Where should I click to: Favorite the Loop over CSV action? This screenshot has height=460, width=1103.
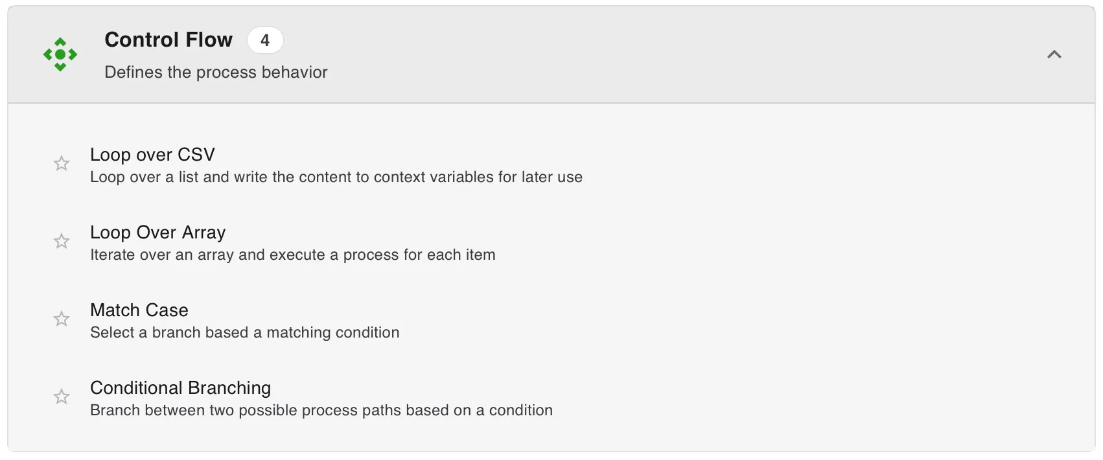pos(62,163)
